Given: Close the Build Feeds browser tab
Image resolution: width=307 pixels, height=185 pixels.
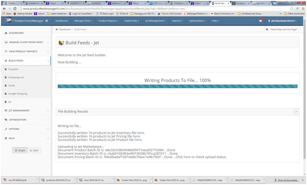Looking at the screenshot, I should pos(228,3).
